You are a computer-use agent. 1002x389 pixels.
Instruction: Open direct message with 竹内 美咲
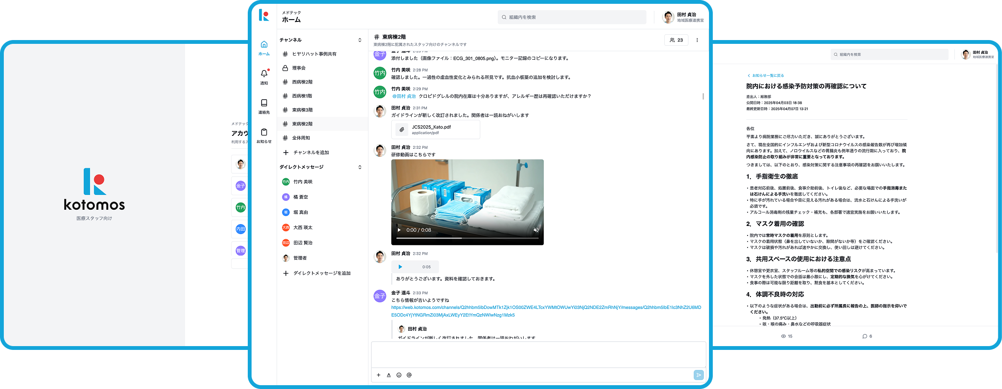[x=323, y=182]
